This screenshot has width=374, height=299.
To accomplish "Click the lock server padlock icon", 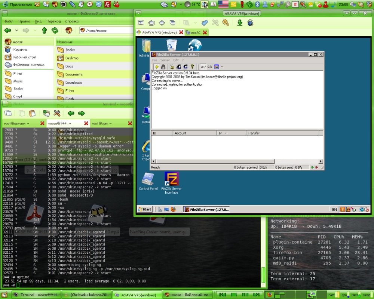I will point(163,67).
